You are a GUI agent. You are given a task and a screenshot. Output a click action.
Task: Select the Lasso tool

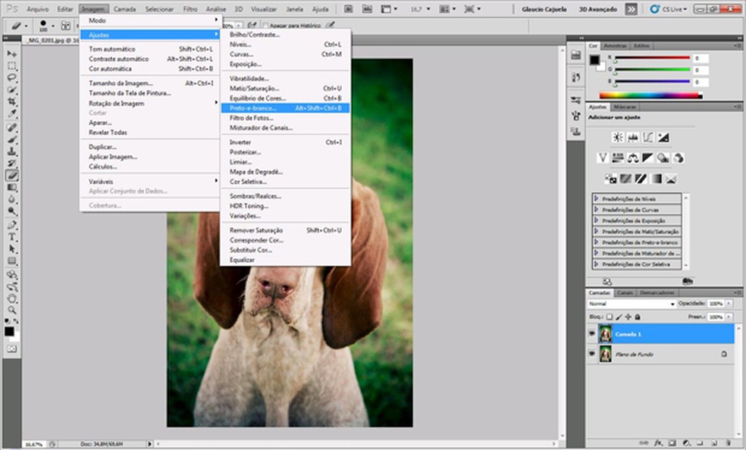[12, 78]
